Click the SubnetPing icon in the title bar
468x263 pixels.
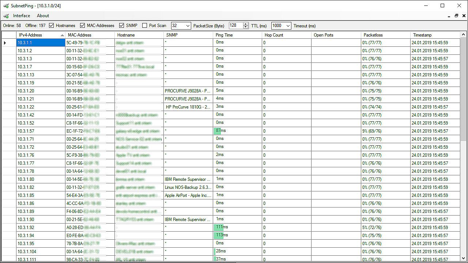[x=6, y=5]
